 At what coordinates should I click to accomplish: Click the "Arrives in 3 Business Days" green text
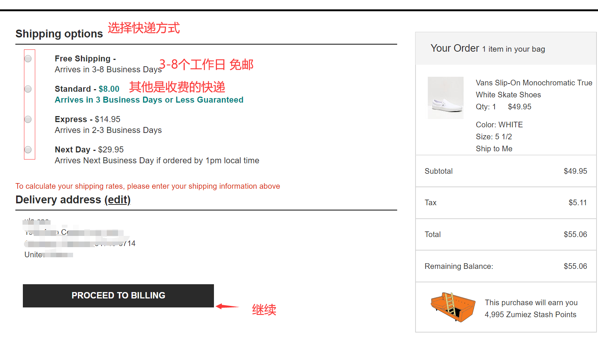[149, 100]
